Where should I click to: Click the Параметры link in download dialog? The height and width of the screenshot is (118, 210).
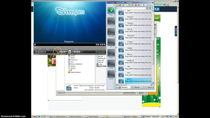pos(61,93)
